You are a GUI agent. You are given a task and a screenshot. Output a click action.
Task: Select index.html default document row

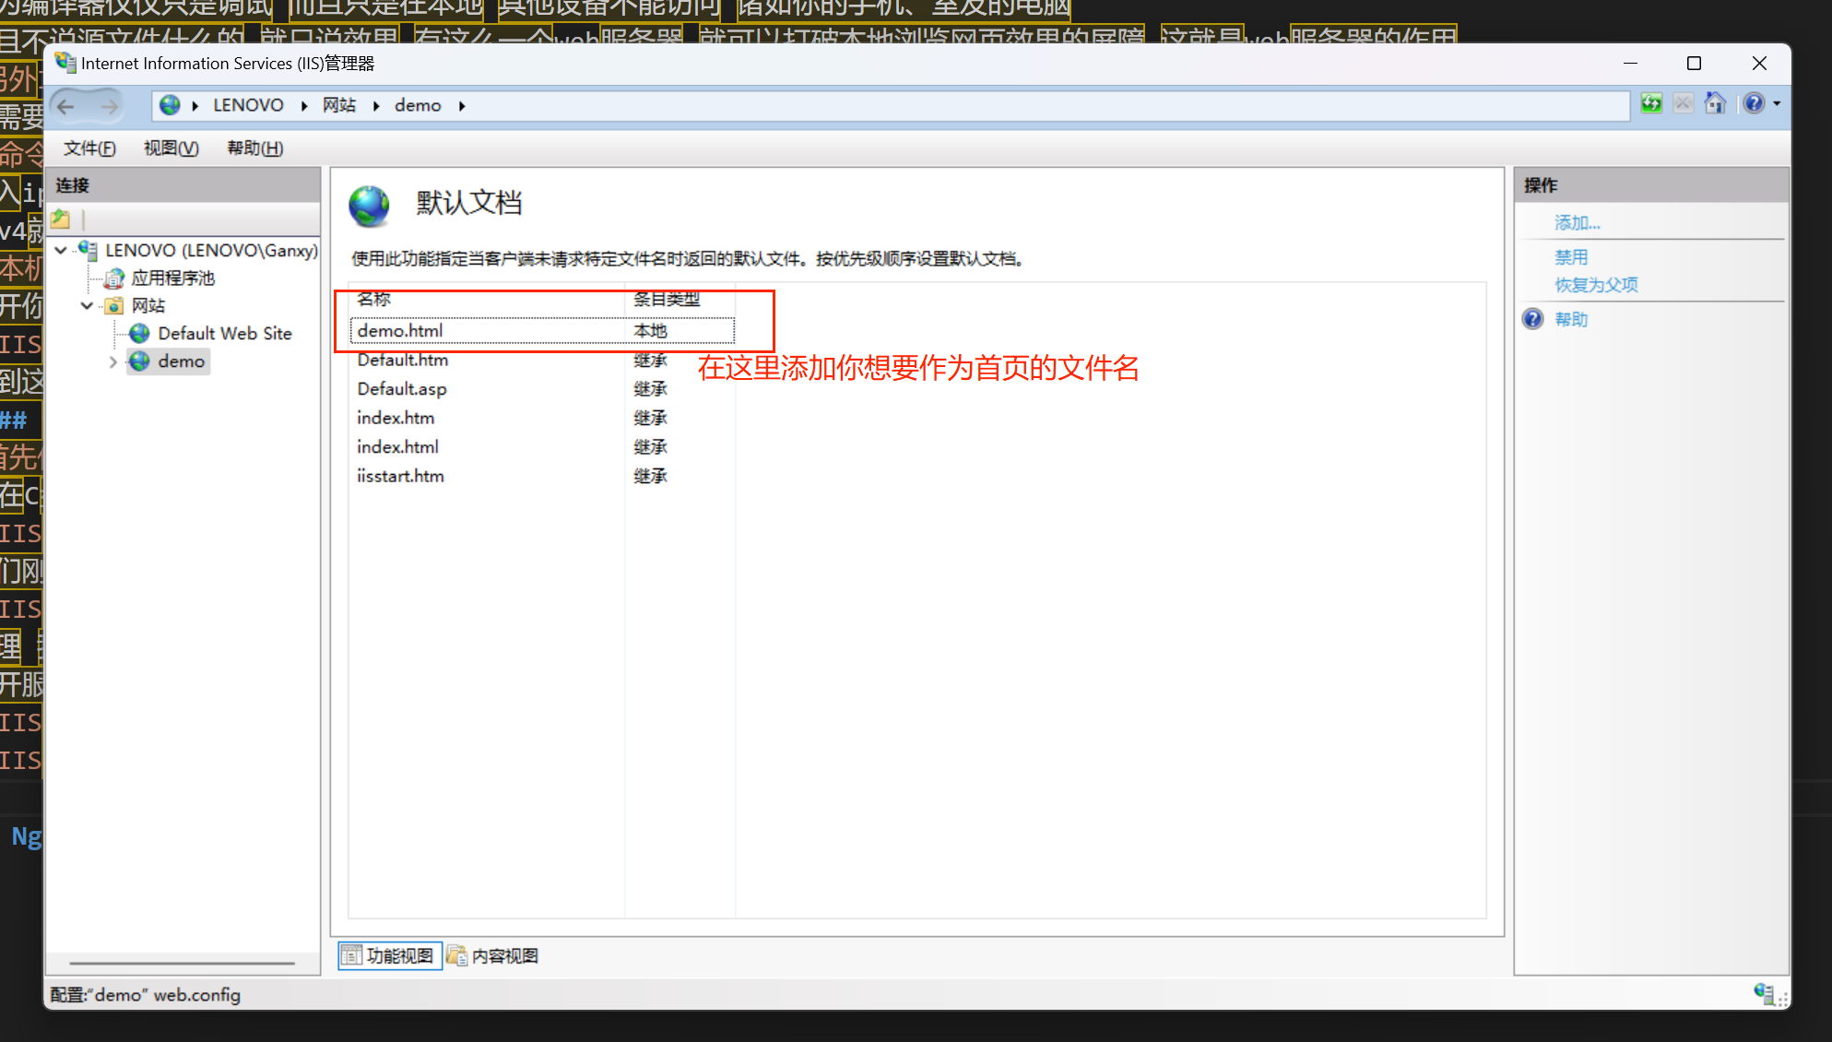[x=542, y=447]
